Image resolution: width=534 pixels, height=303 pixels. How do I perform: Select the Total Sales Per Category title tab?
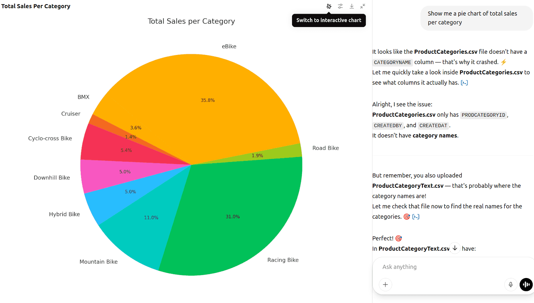36,6
